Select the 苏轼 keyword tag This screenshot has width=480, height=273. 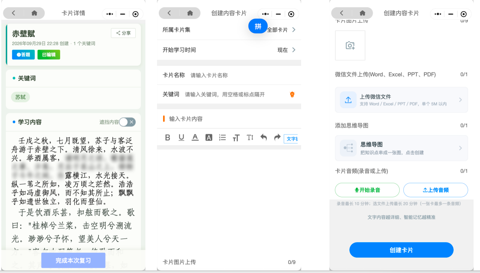tap(20, 97)
